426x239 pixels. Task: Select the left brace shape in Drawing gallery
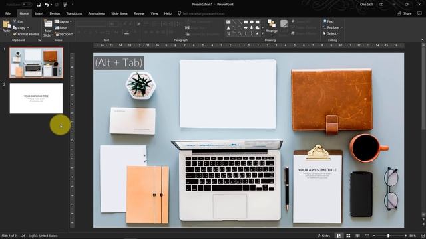(246, 34)
